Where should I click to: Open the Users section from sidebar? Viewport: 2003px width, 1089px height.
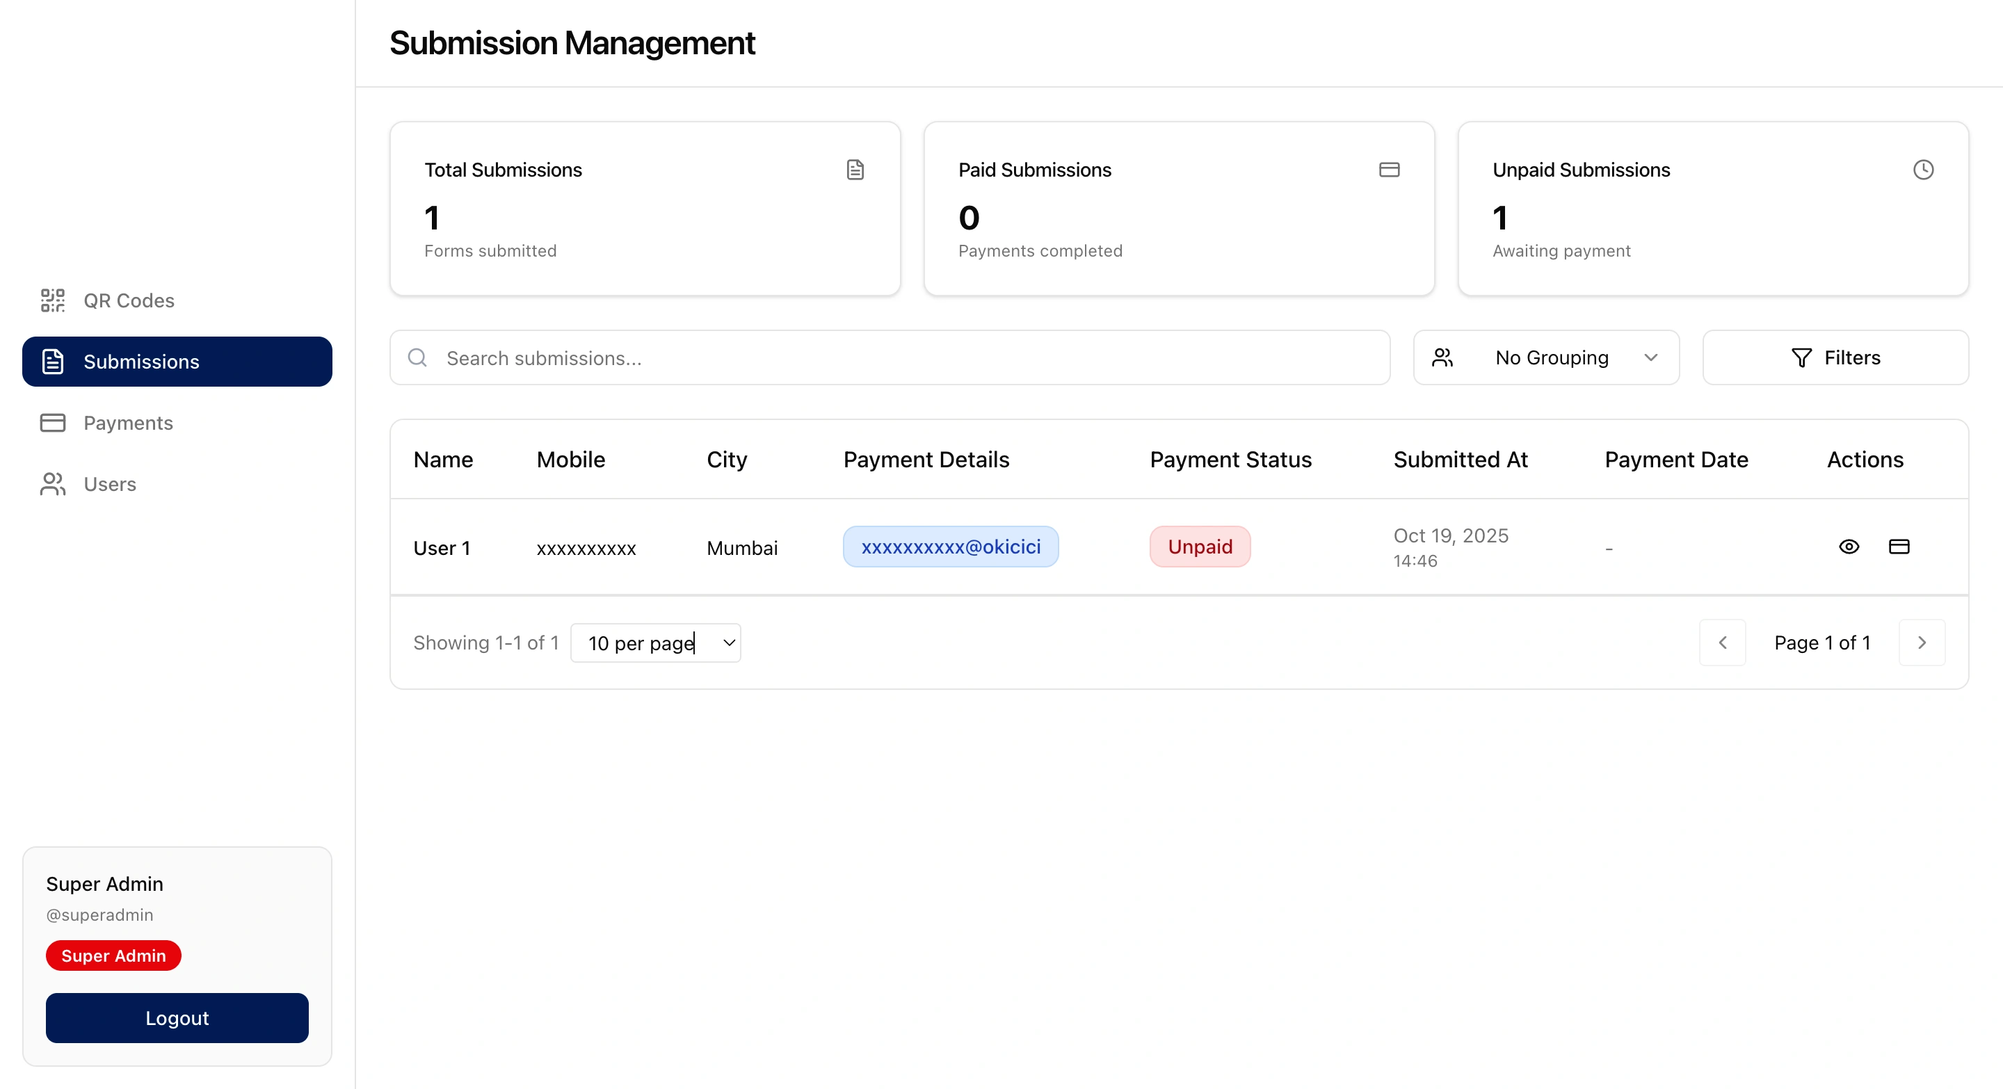(109, 483)
